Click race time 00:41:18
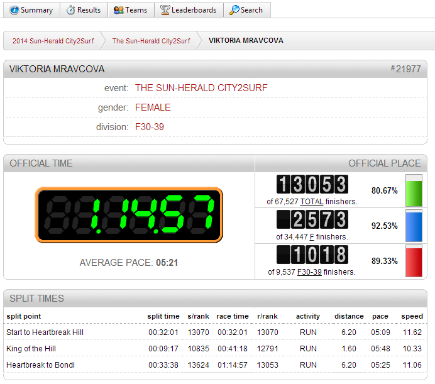435x384 pixels. 232,349
